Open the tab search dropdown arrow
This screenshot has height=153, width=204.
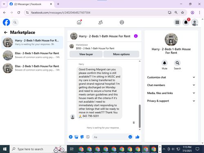[x=4, y=4]
